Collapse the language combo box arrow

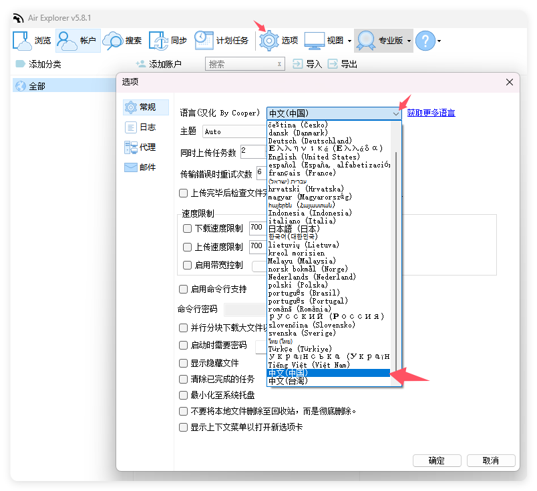[395, 113]
